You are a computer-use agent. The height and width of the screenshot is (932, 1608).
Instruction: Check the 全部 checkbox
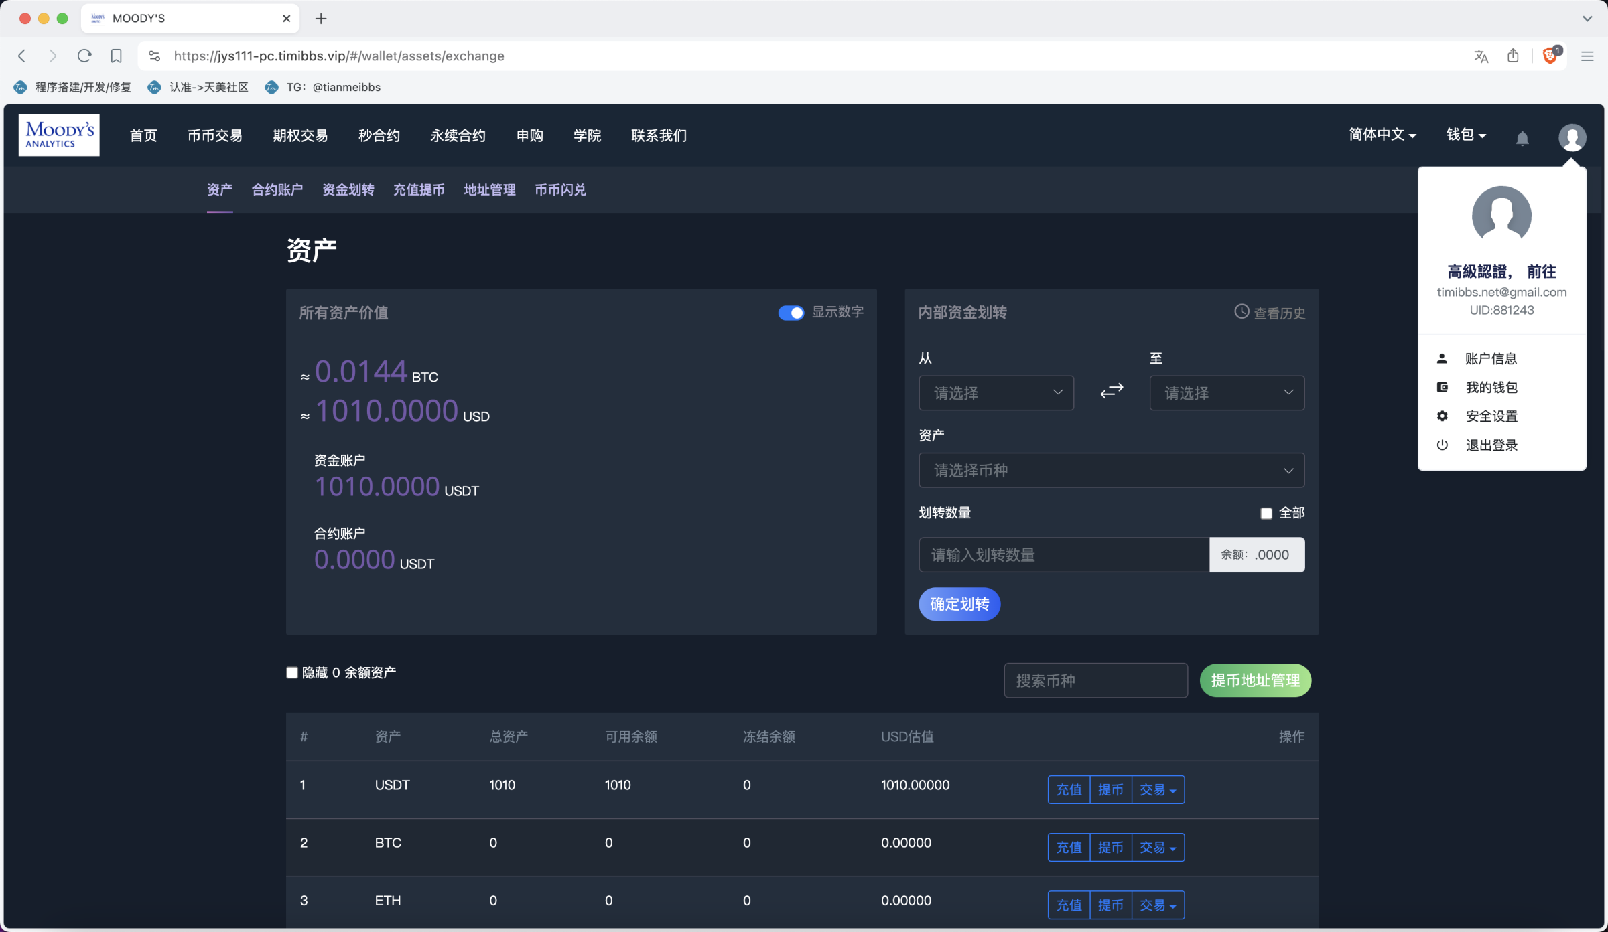click(x=1266, y=514)
